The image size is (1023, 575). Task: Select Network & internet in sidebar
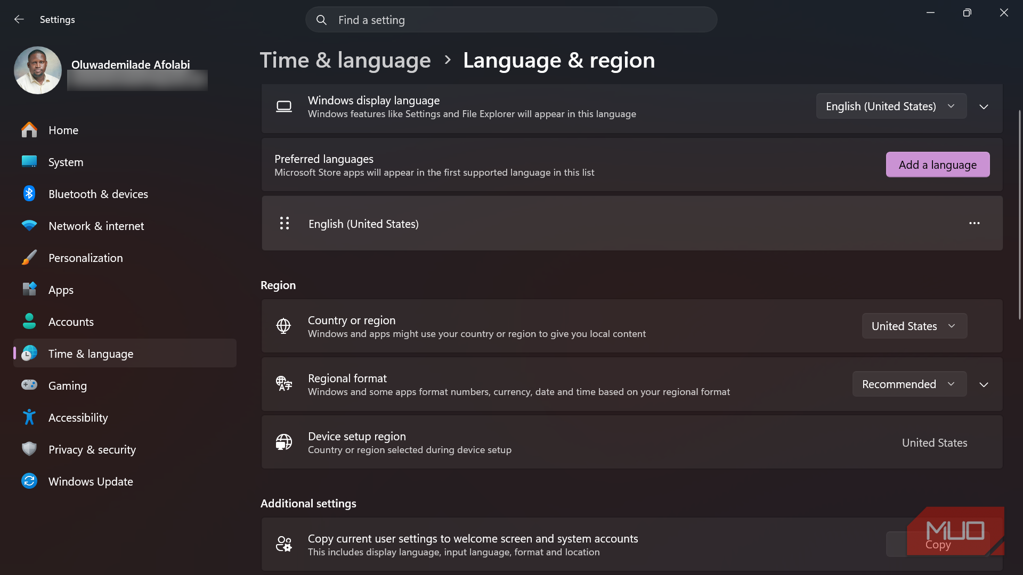pos(125,226)
